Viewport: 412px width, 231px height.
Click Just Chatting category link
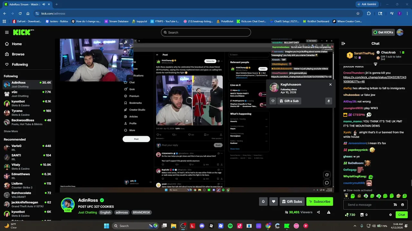click(87, 212)
